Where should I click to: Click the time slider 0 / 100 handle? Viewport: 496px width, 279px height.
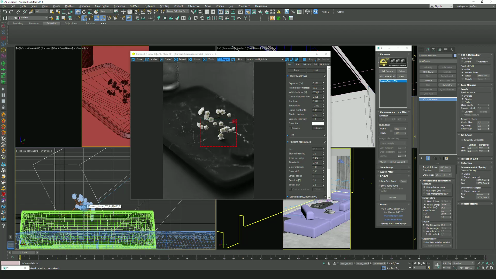(23, 253)
